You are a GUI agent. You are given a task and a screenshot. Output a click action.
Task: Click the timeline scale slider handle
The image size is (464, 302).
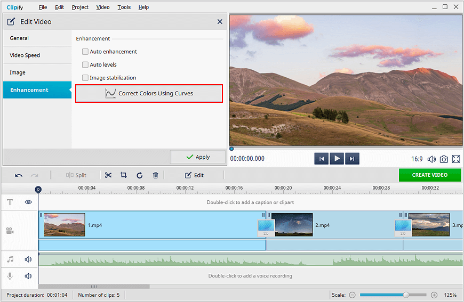pos(406,295)
